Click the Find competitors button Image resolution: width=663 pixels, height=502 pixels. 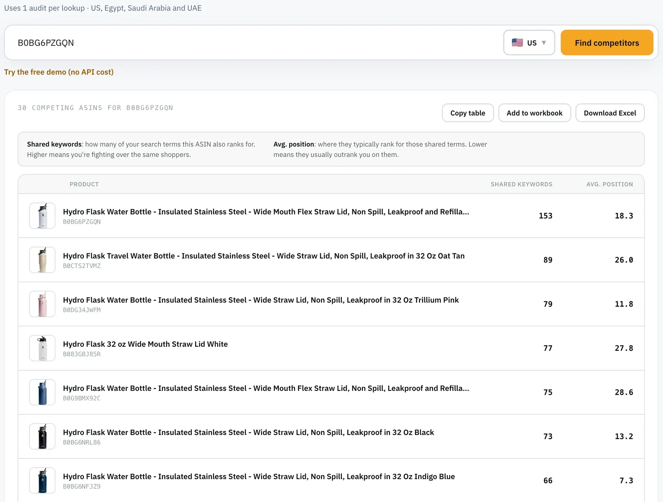coord(607,43)
